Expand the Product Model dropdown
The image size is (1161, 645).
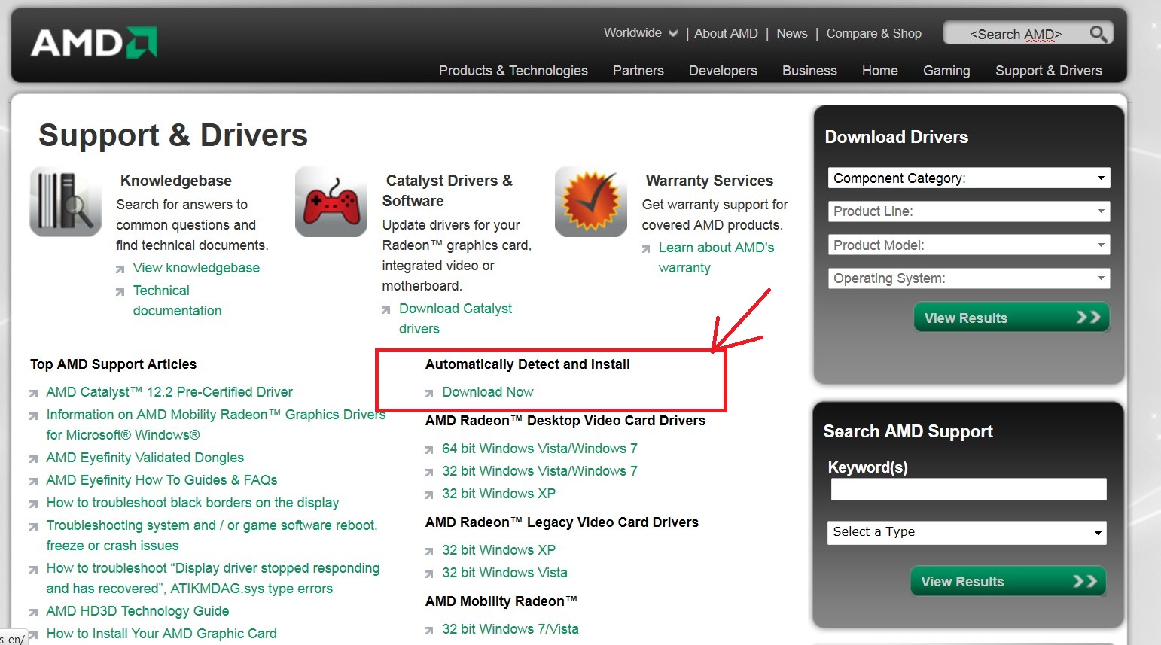coord(969,245)
